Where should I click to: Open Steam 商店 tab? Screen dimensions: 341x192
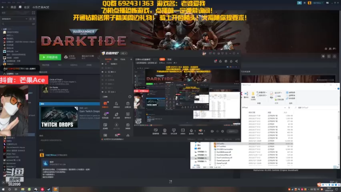(x=13, y=7)
